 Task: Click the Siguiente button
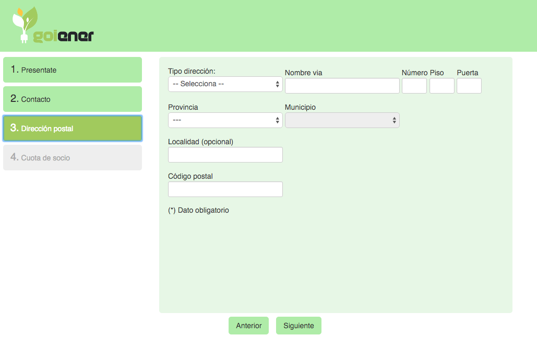coord(299,326)
